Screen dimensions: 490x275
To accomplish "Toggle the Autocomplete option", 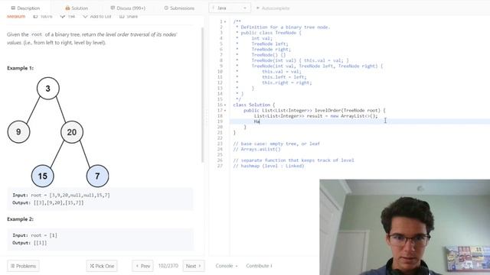I will pyautogui.click(x=273, y=8).
